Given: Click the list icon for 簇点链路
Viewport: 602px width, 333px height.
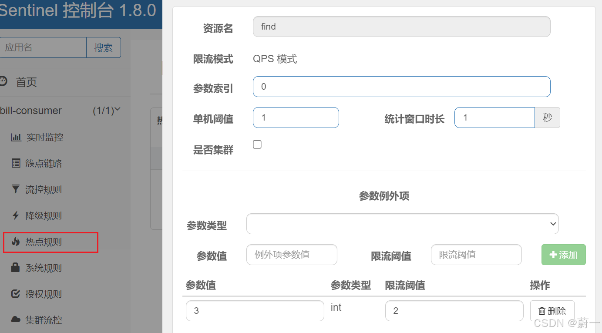Looking at the screenshot, I should pyautogui.click(x=16, y=164).
